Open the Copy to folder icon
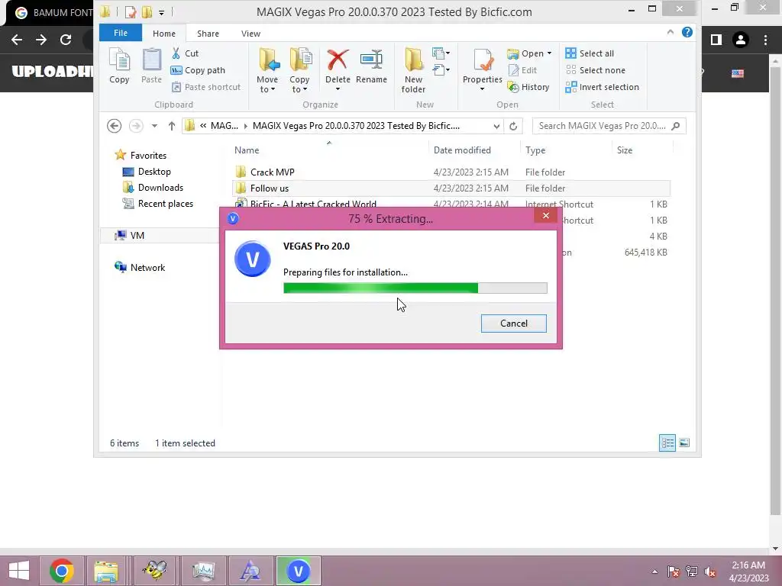782x586 pixels. (x=299, y=61)
